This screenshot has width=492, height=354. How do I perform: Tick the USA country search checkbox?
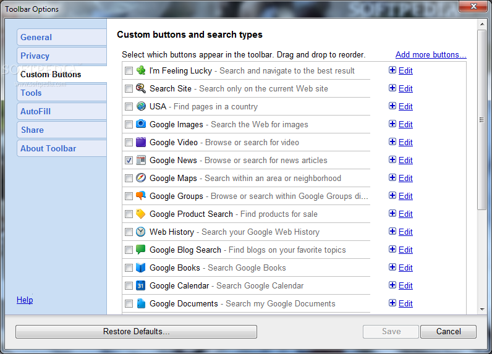(x=129, y=107)
